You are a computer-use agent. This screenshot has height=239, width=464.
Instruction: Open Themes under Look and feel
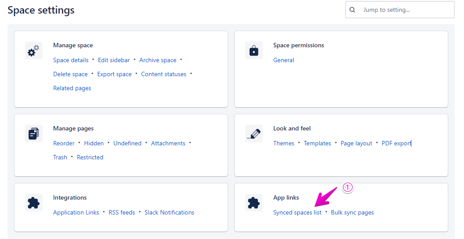283,144
